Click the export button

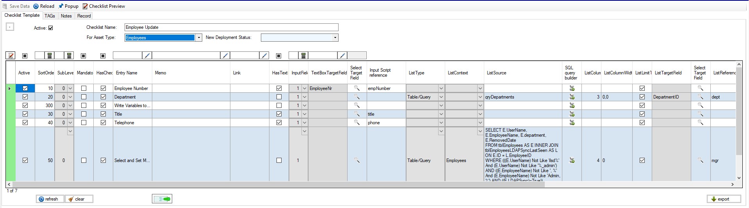pyautogui.click(x=724, y=199)
